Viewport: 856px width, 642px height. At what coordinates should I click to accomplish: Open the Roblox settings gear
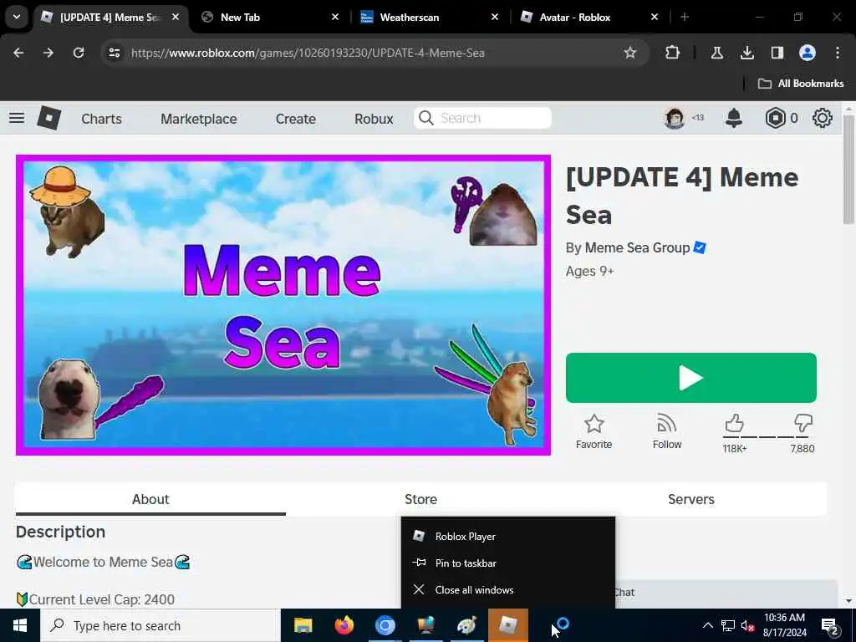click(x=823, y=118)
